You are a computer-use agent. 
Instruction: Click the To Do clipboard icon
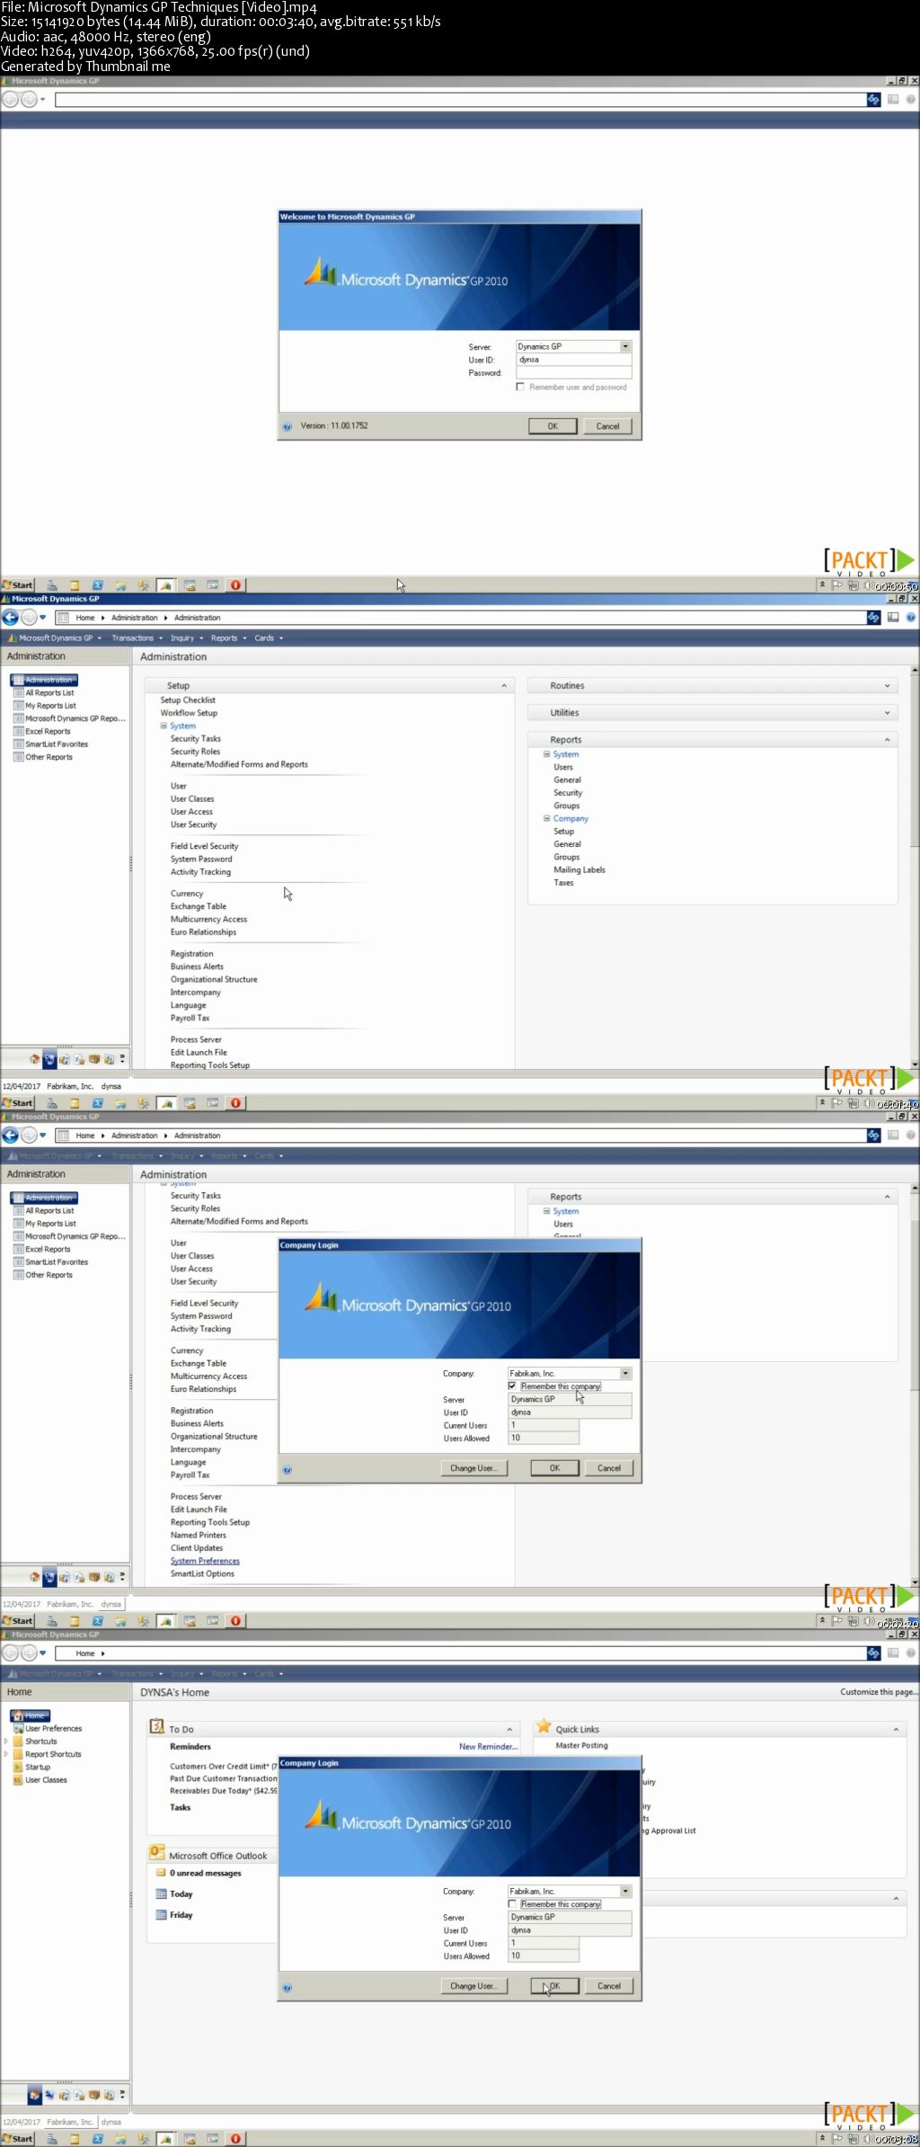(x=156, y=1726)
